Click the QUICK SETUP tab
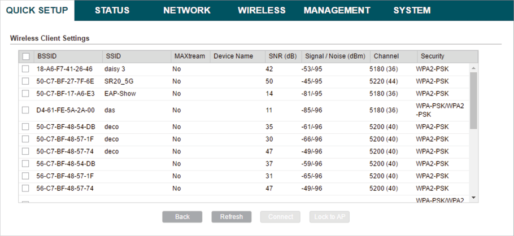Viewport: 514px width, 236px height. [x=37, y=10]
